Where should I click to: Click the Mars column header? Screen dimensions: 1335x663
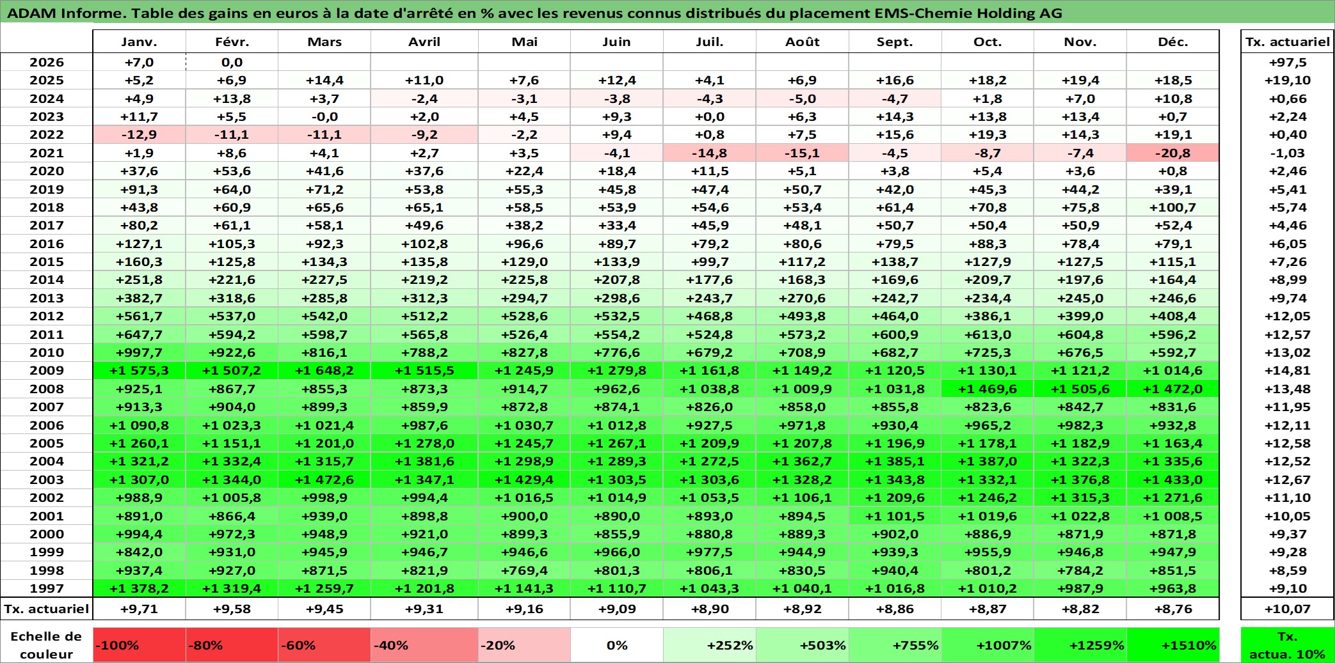click(324, 42)
